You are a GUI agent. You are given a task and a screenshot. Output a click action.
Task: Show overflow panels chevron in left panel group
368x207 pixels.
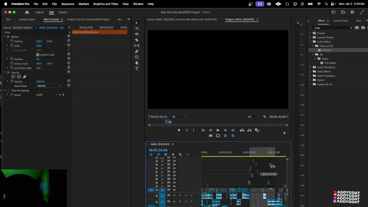[x=129, y=19]
